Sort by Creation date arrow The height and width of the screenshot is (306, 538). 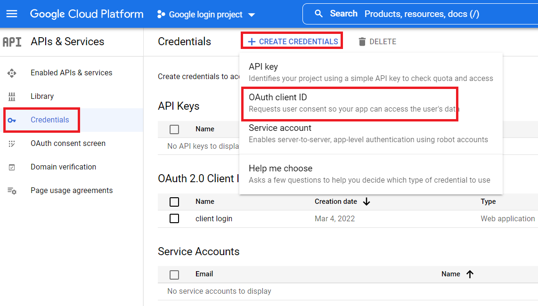[367, 201]
